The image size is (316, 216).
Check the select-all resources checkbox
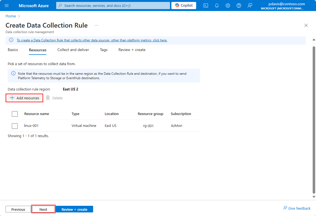pos(15,114)
